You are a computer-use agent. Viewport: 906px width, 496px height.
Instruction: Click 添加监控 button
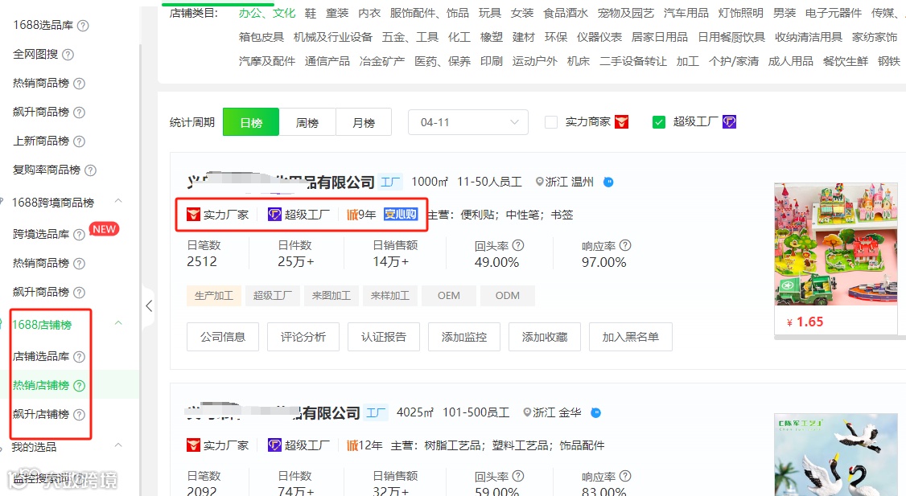coord(464,337)
